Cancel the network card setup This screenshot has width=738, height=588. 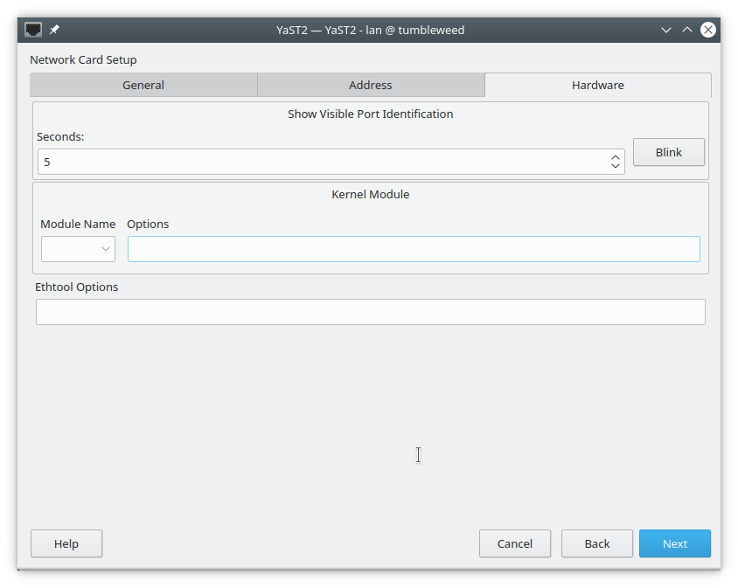515,543
